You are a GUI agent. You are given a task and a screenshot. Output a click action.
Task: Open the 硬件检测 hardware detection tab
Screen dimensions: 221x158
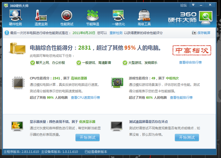pos(15,18)
